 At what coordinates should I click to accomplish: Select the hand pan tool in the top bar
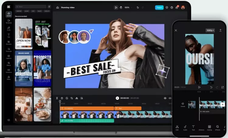click(x=121, y=7)
